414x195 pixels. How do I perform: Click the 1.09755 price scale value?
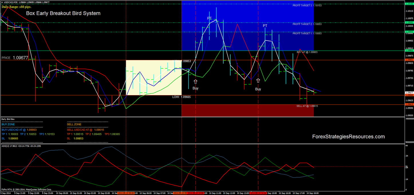point(409,78)
